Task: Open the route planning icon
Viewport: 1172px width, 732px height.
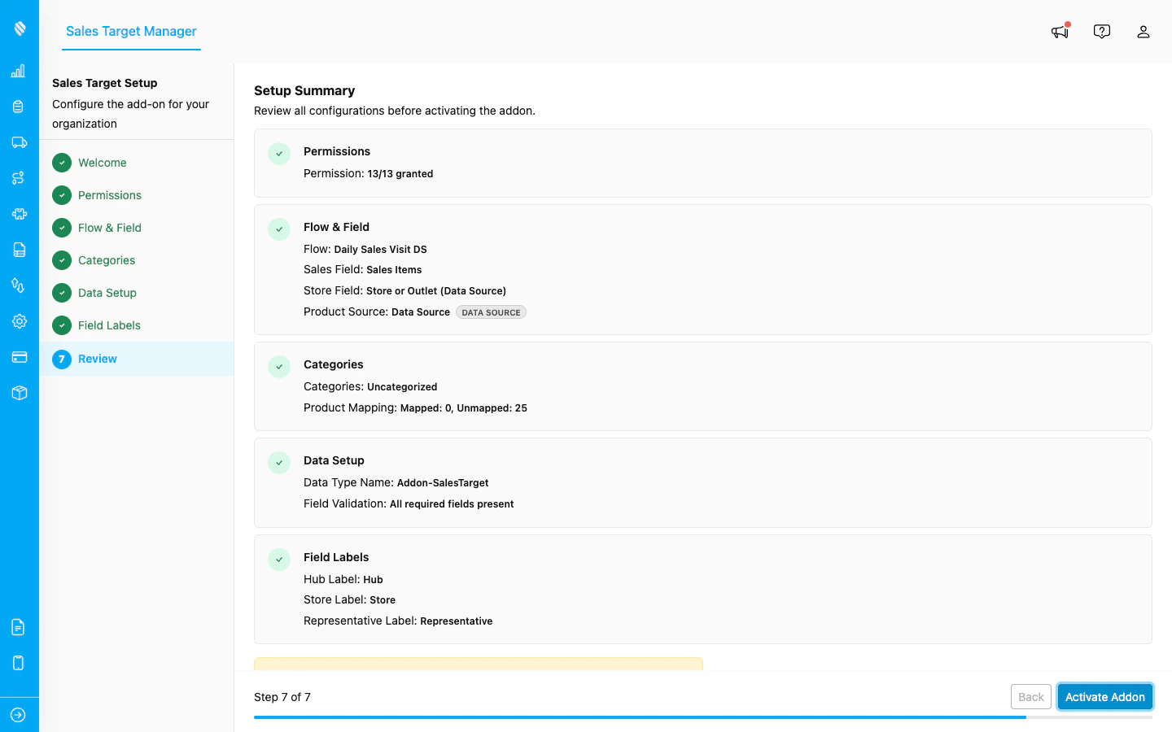Action: (x=19, y=178)
